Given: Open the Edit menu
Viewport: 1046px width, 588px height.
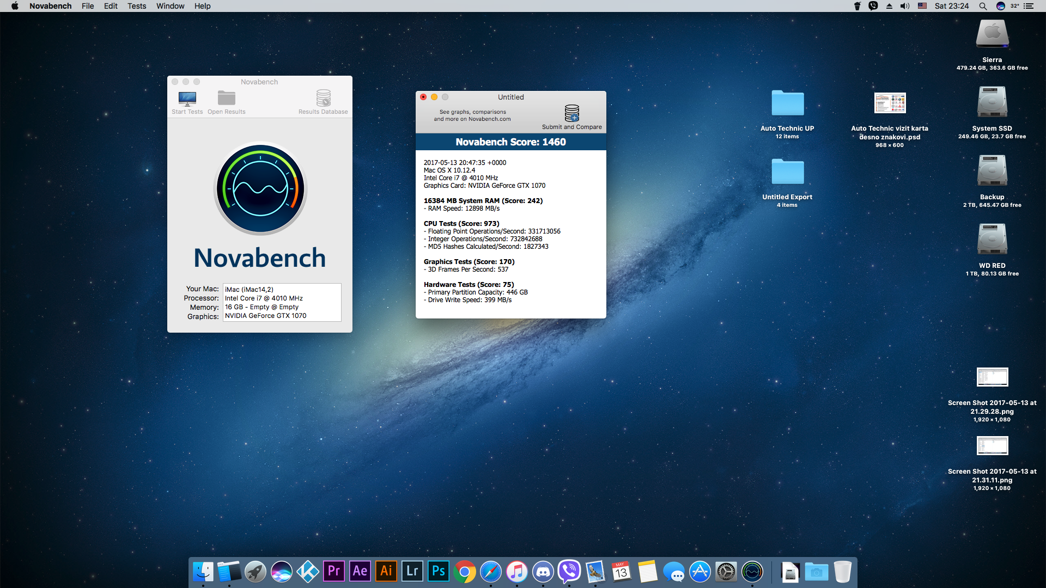Looking at the screenshot, I should (111, 6).
